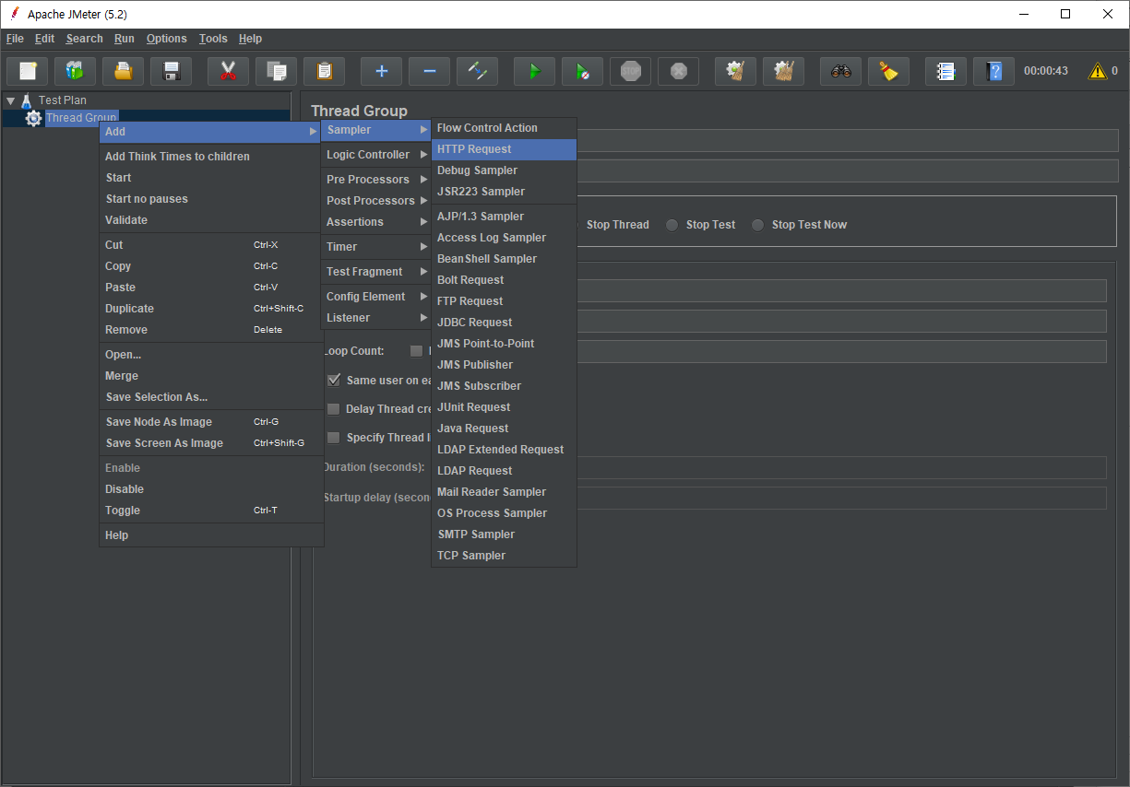Enable Specify Thread lifetime checkbox

click(x=334, y=438)
